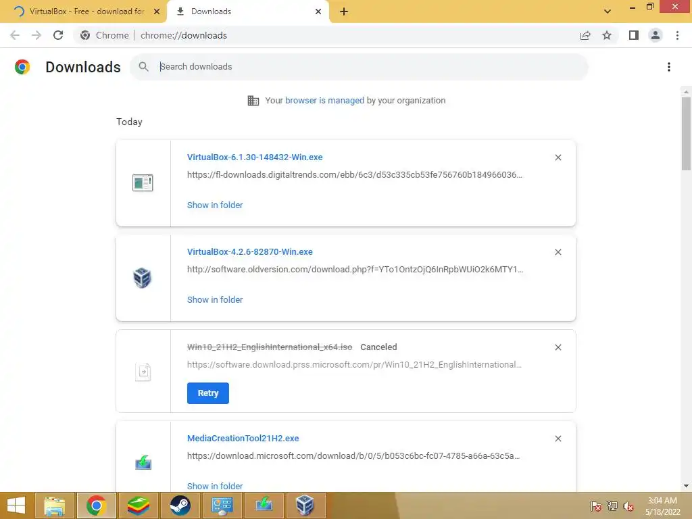Viewport: 692px width, 519px height.
Task: Click the canceled Win10 ISO file icon
Action: 143,372
